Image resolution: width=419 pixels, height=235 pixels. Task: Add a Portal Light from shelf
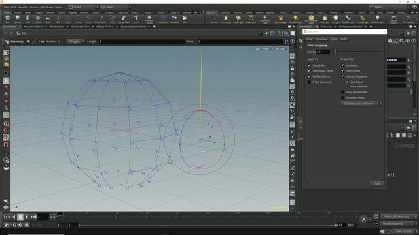[362, 19]
